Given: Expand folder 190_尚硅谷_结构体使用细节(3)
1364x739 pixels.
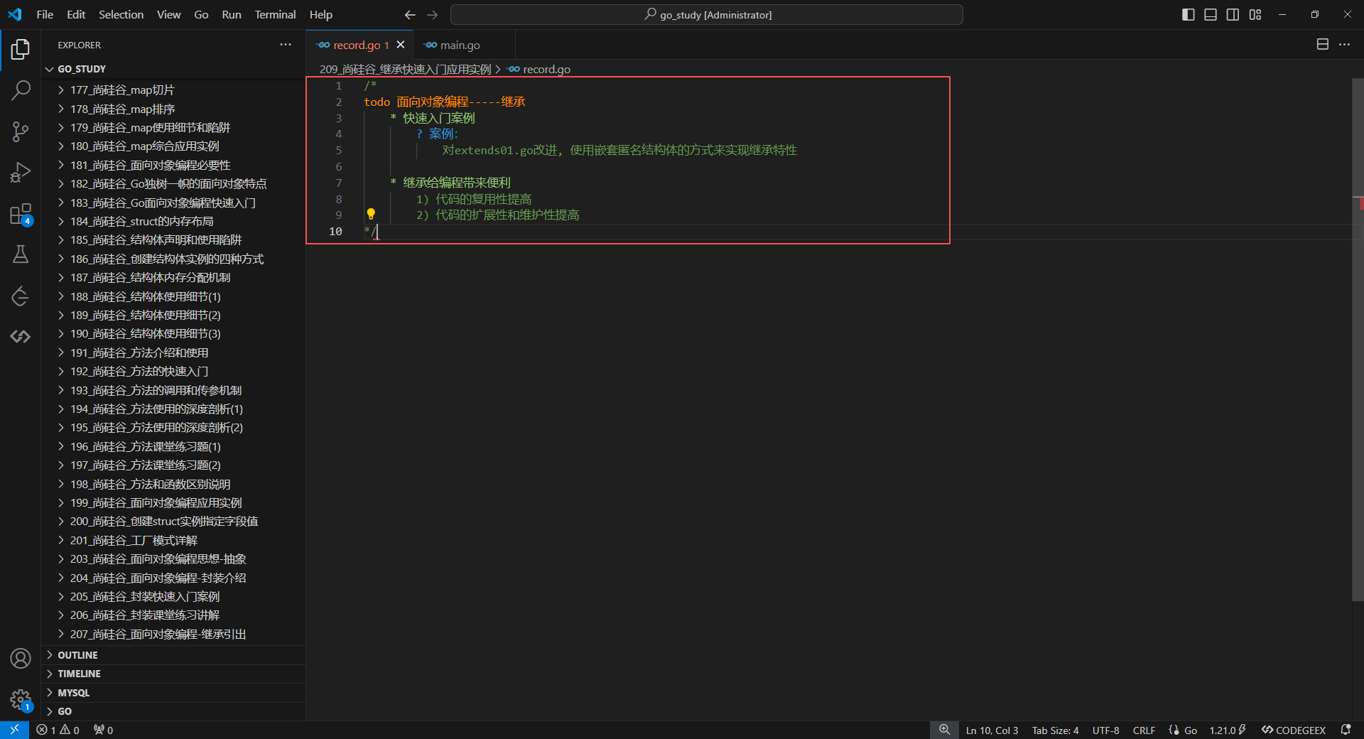Looking at the screenshot, I should (174, 333).
